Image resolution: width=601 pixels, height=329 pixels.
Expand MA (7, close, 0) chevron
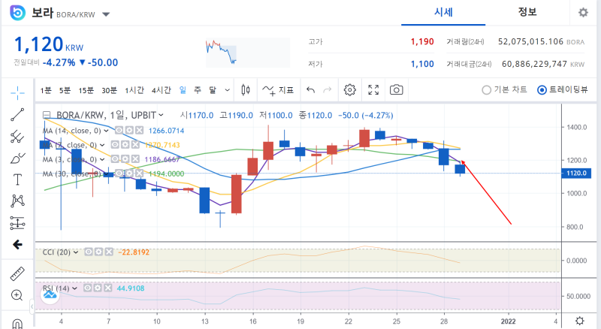pos(102,145)
